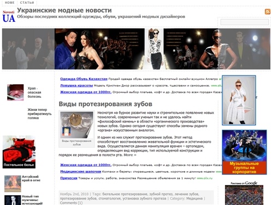Viewport: 273px width, 205px height.
Task: Open the СТАТЬИ menu item
Action: coord(27,3)
